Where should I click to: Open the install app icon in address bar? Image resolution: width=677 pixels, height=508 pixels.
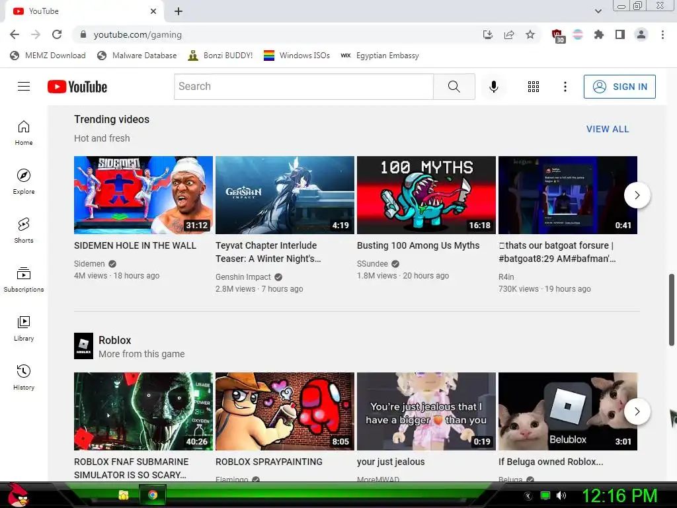[x=488, y=34]
